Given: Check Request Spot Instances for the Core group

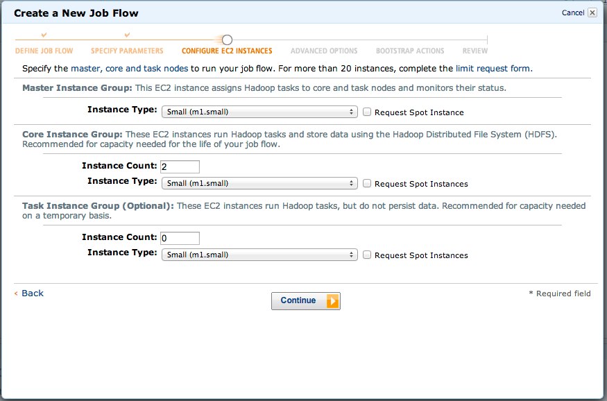Looking at the screenshot, I should [366, 183].
